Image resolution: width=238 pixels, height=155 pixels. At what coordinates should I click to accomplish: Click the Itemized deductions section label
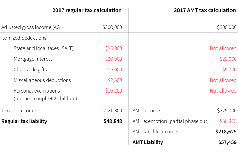[24, 38]
